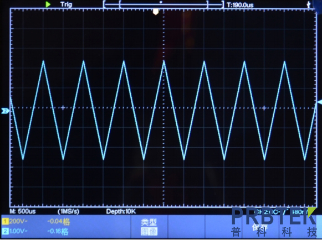Open the 类型 type selector

[149, 222]
